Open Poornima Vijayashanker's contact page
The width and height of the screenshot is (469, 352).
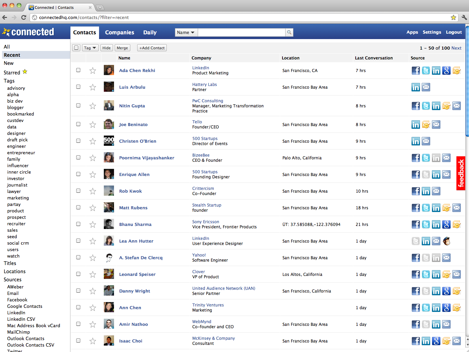147,158
